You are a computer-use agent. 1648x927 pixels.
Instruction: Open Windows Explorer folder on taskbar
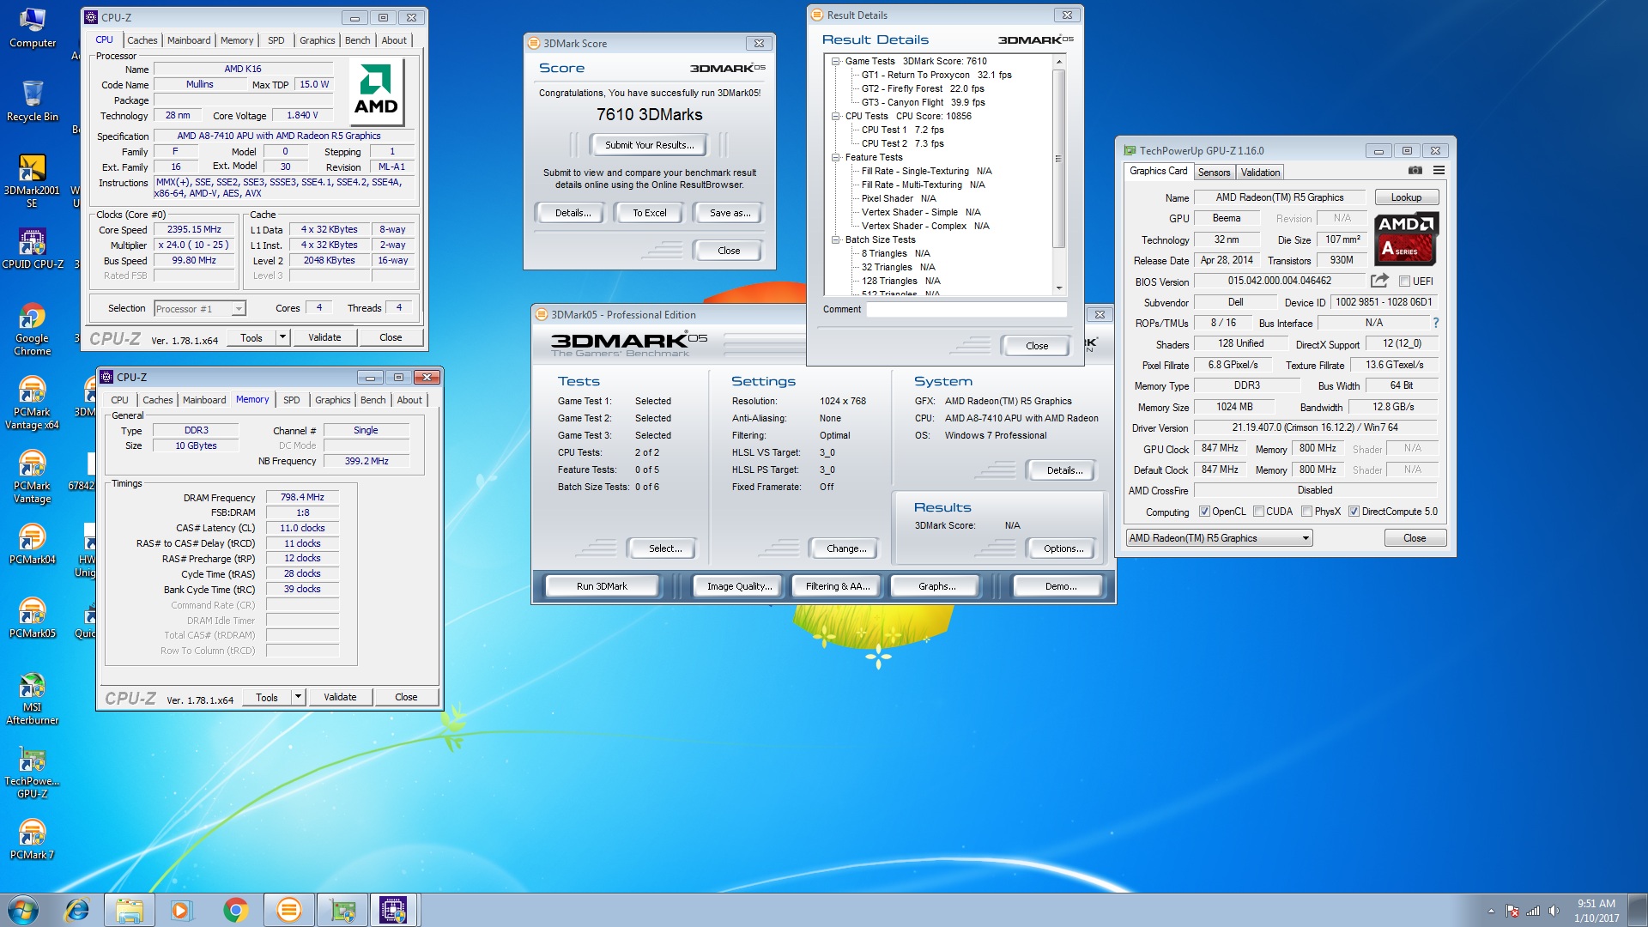click(130, 910)
